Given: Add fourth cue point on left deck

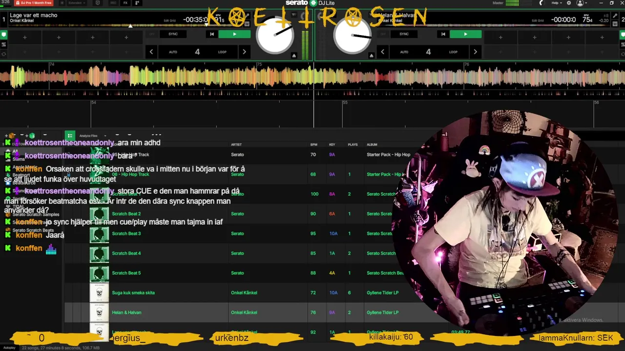Looking at the screenshot, I should 126,37.
